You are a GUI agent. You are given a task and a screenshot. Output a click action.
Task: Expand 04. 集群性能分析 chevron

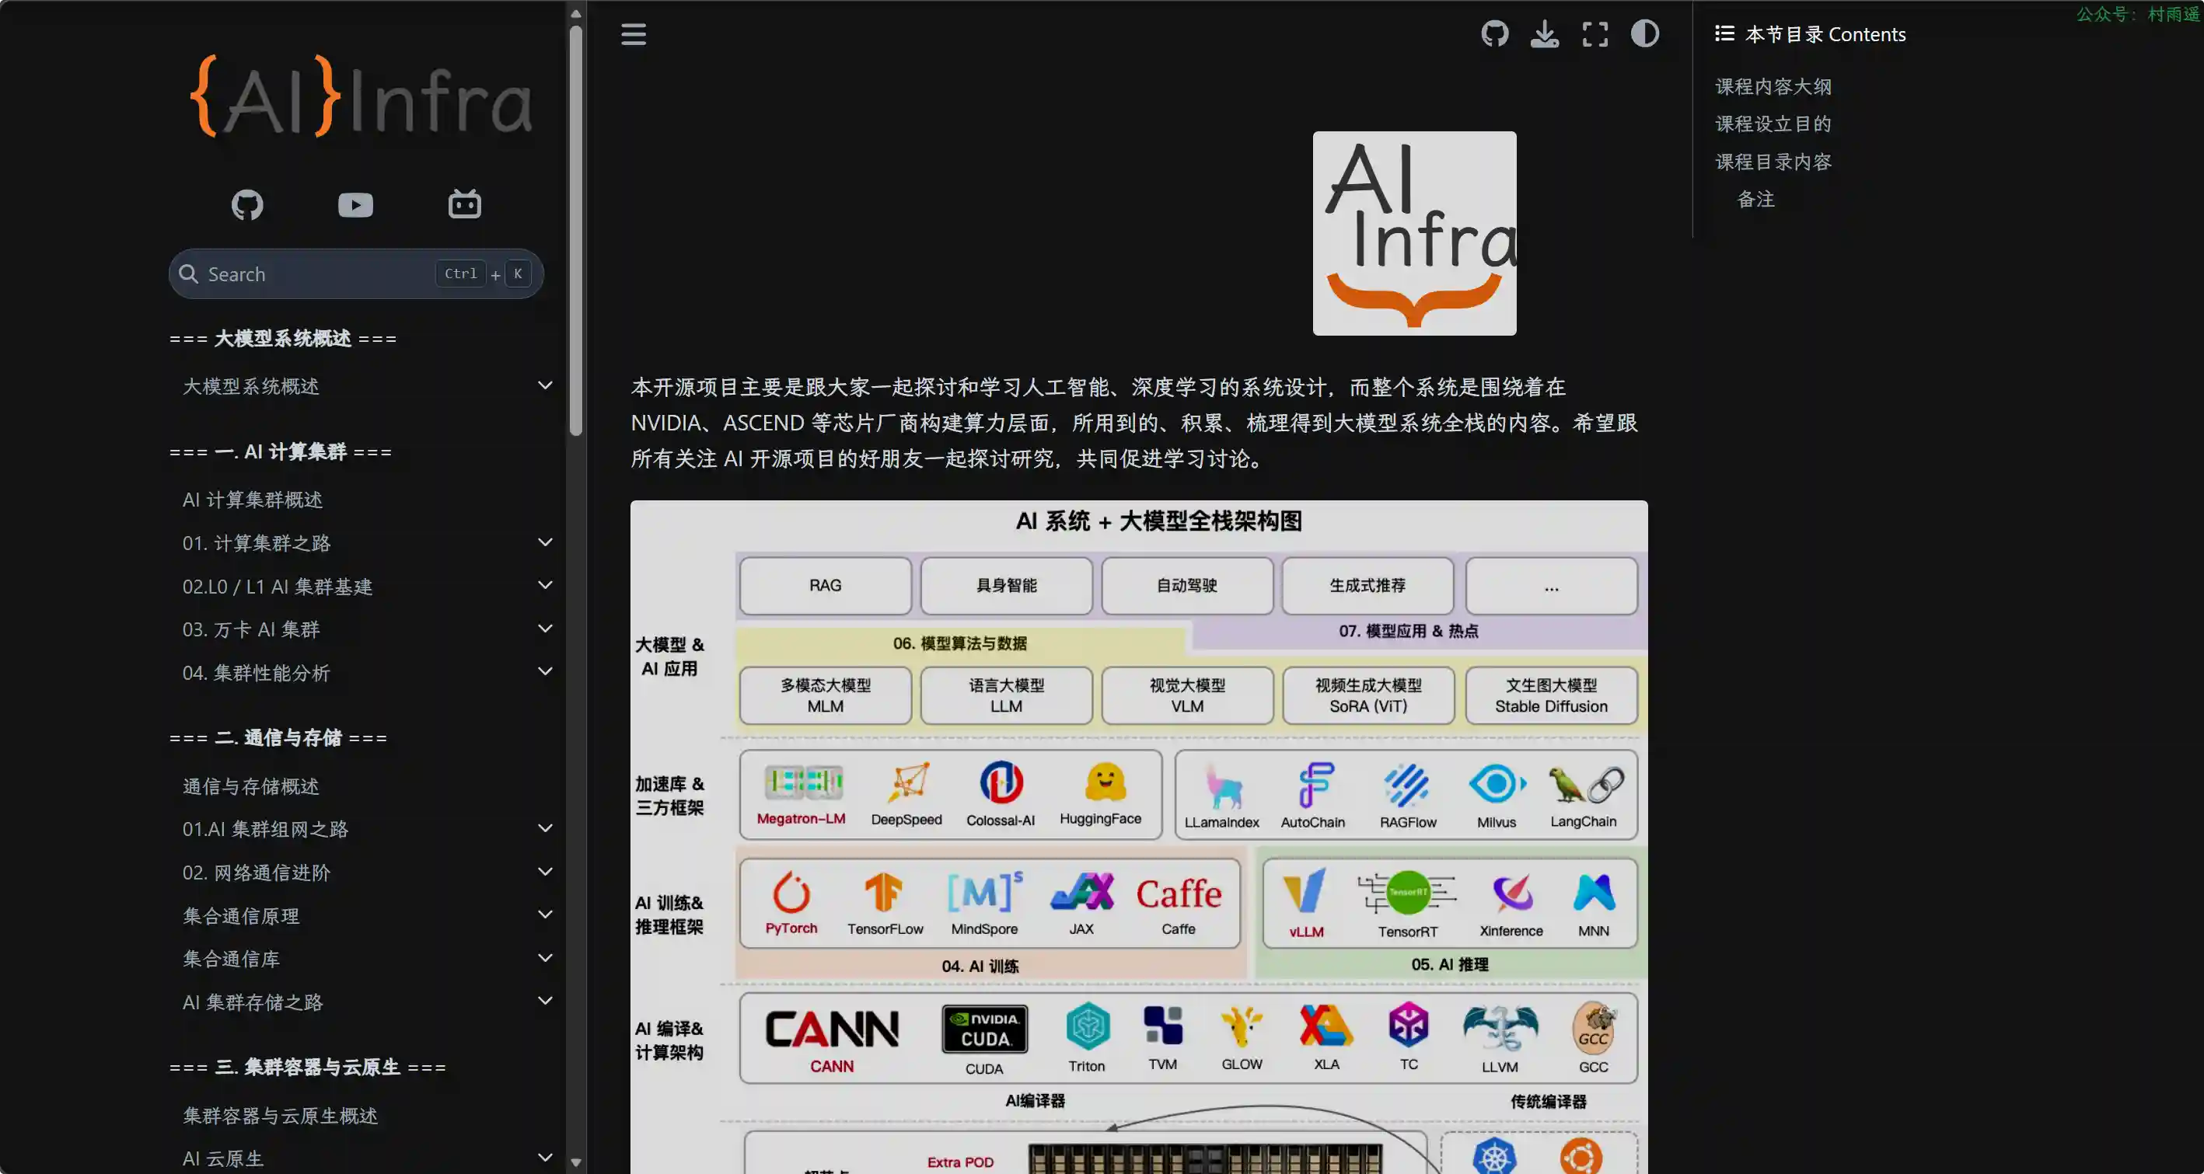545,672
